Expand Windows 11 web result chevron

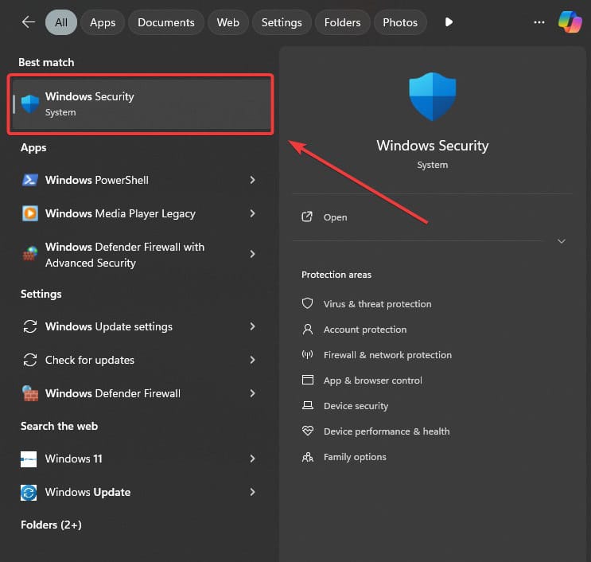252,459
